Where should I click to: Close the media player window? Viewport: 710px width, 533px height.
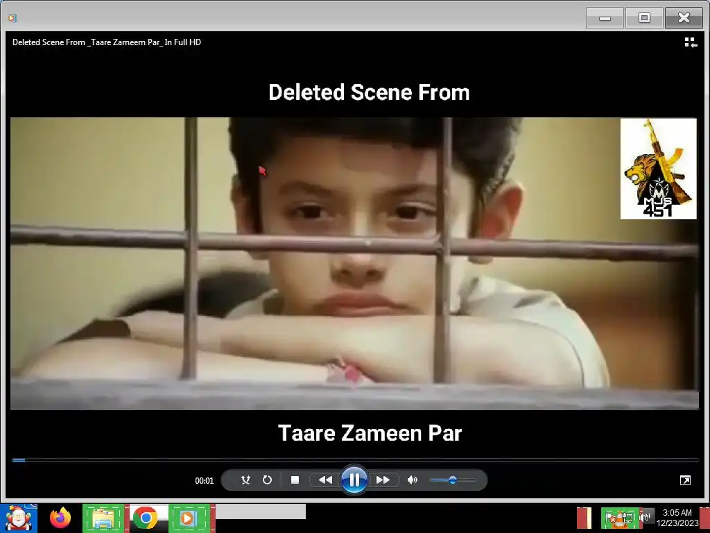coord(684,18)
